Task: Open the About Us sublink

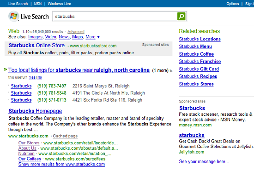Action: [x=27, y=148]
